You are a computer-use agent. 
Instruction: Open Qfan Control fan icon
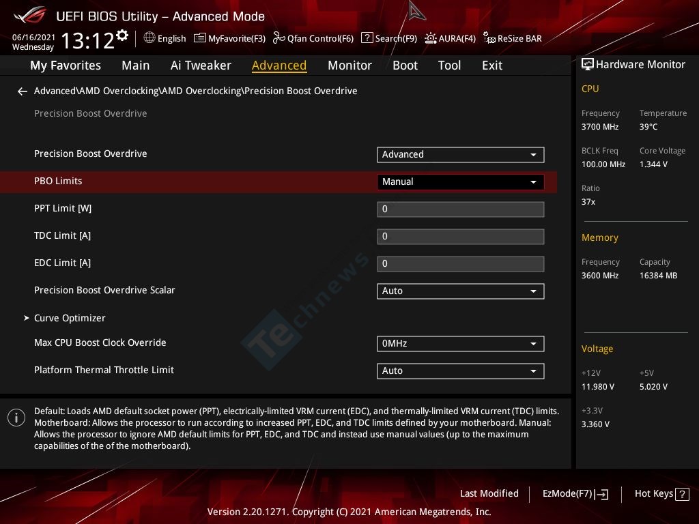click(279, 38)
